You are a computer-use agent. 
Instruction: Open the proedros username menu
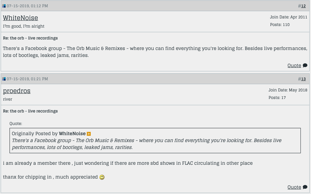click(17, 91)
